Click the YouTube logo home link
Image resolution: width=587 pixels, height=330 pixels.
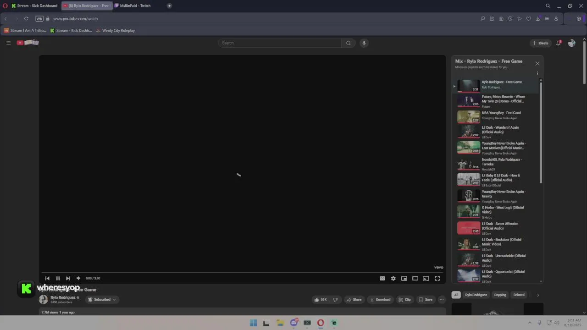tap(28, 43)
